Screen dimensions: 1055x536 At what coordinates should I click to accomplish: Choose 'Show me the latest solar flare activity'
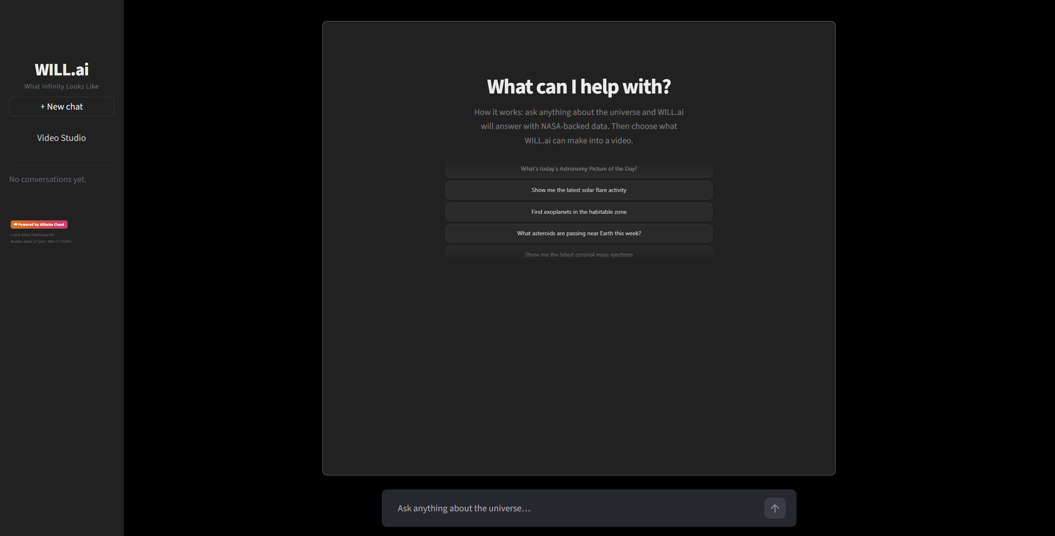[x=579, y=190]
